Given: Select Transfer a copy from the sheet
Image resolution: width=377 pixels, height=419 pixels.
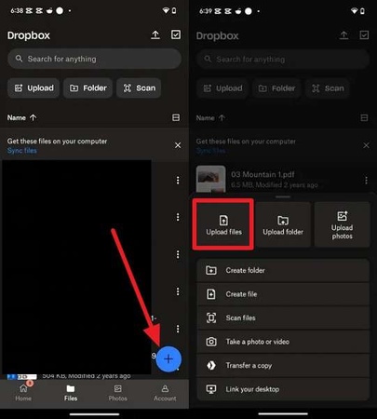Looking at the screenshot, I should [x=283, y=365].
